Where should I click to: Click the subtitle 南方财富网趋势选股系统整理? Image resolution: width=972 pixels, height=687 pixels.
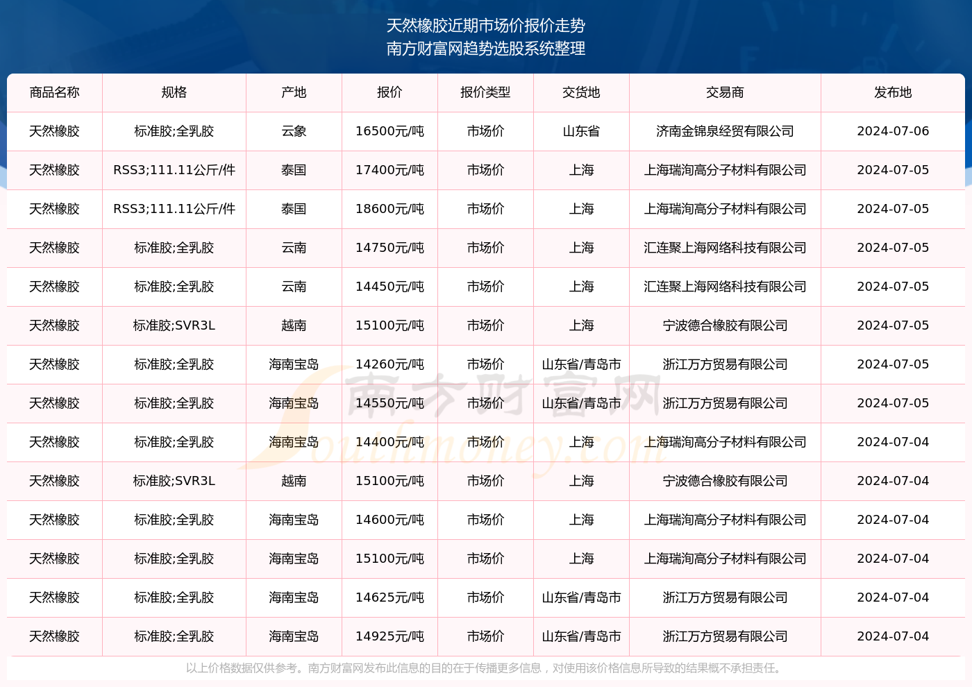[x=486, y=49]
